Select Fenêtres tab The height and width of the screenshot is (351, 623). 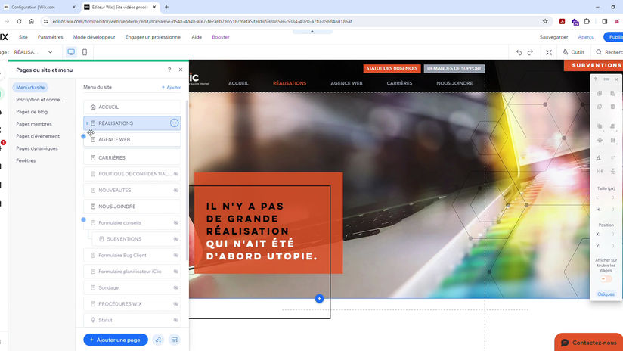(26, 160)
